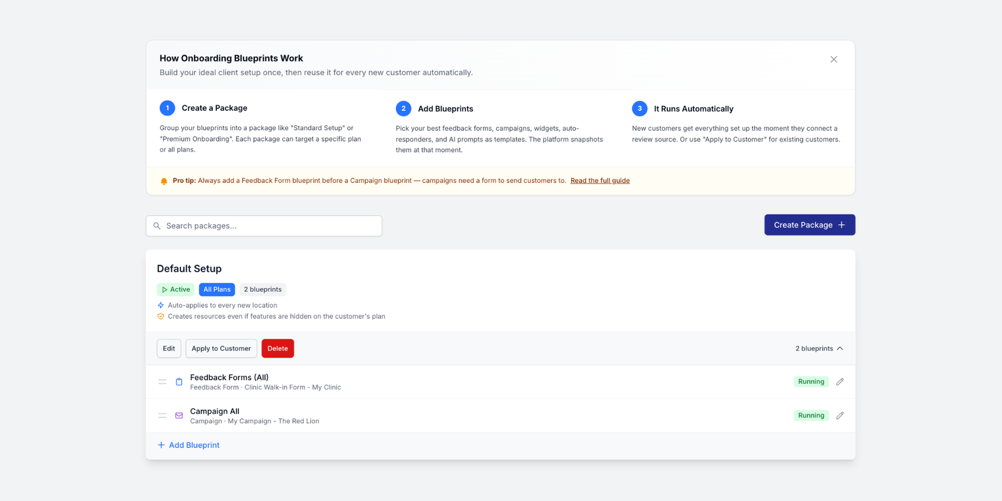This screenshot has height=501, width=1002.
Task: Click the Create a Package step heading
Action: (x=214, y=108)
